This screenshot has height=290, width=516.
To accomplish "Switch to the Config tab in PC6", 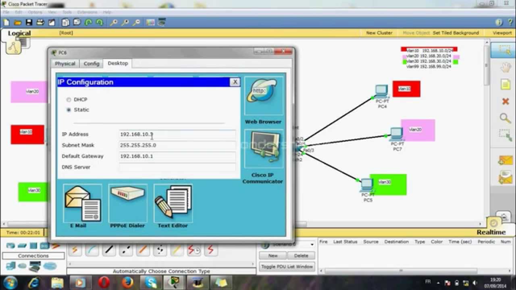I will click(x=91, y=64).
